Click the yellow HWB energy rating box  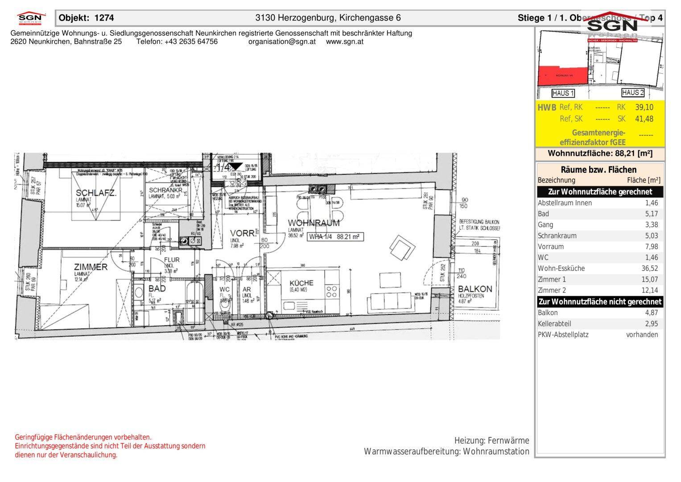click(600, 124)
